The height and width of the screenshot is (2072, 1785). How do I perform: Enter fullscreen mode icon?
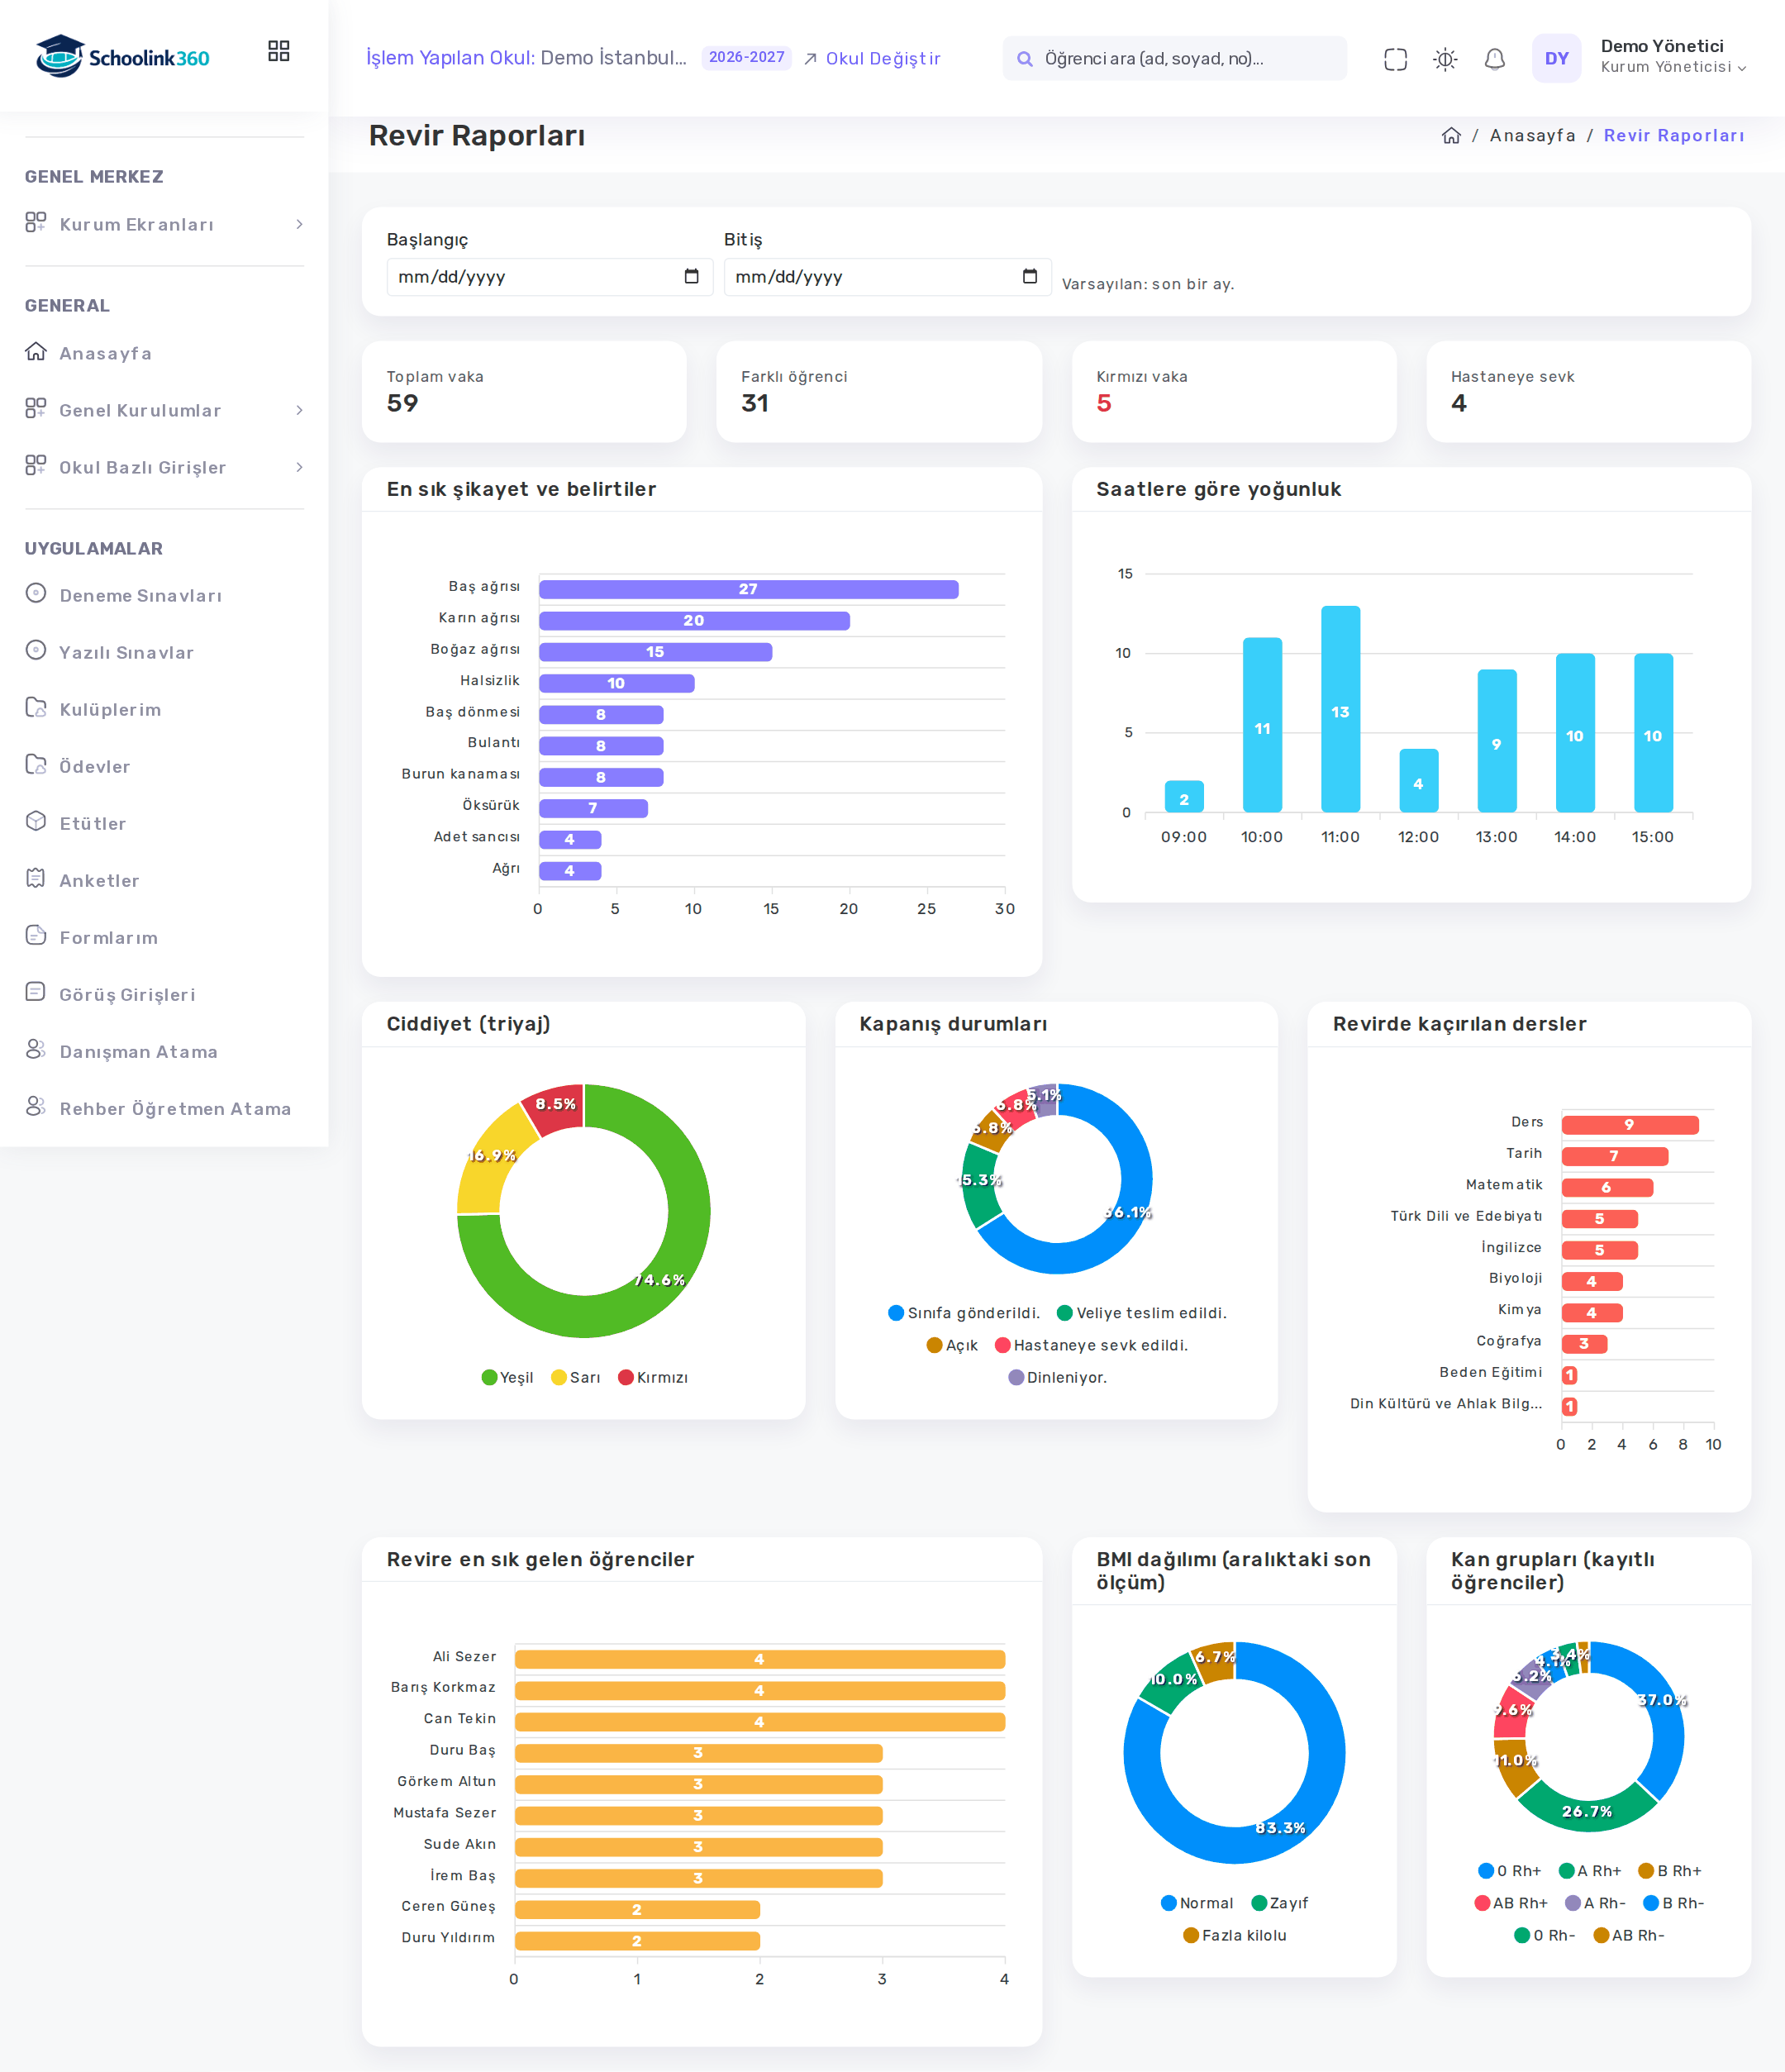pyautogui.click(x=1395, y=59)
